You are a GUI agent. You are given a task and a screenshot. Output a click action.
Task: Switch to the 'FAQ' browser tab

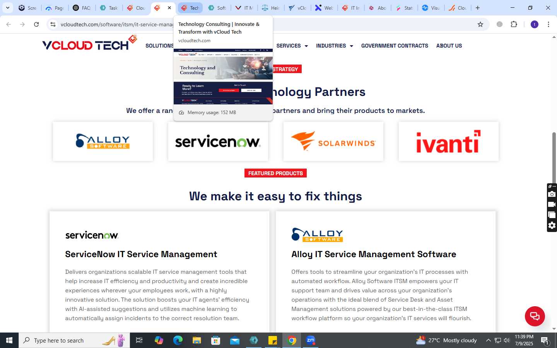(82, 8)
